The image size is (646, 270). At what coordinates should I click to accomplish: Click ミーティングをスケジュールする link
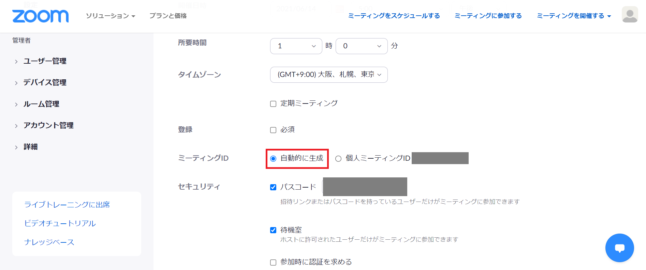tap(394, 16)
